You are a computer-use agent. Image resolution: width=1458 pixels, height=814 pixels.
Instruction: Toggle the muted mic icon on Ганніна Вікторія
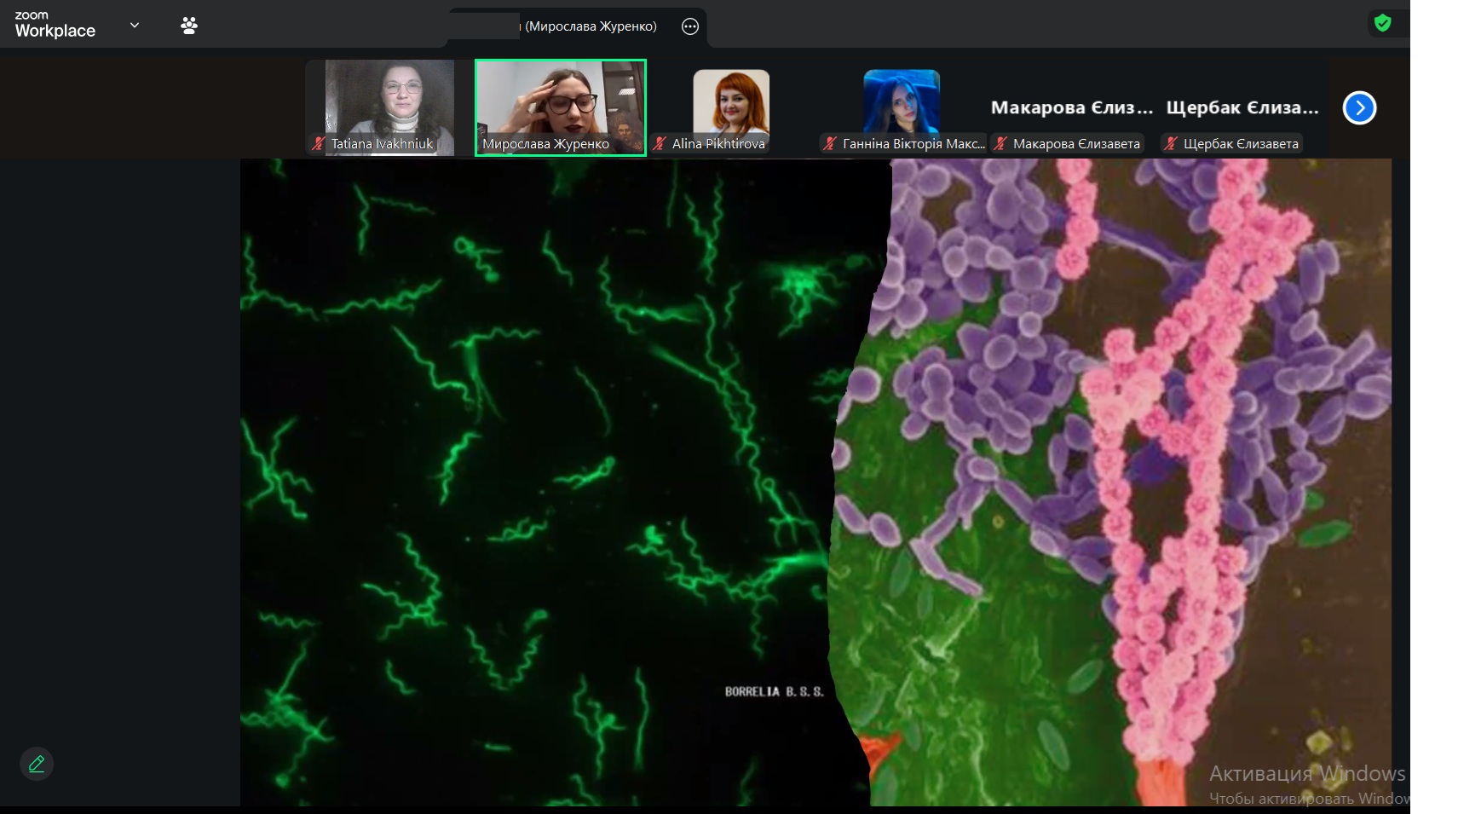[x=830, y=144]
